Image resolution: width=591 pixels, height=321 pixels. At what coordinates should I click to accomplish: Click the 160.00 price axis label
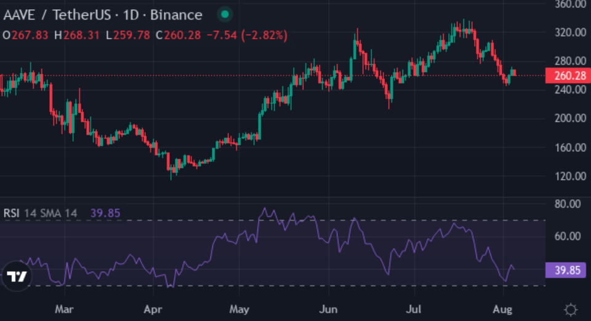[x=570, y=148]
